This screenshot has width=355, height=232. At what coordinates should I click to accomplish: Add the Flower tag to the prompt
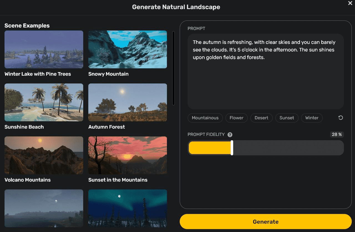point(236,118)
